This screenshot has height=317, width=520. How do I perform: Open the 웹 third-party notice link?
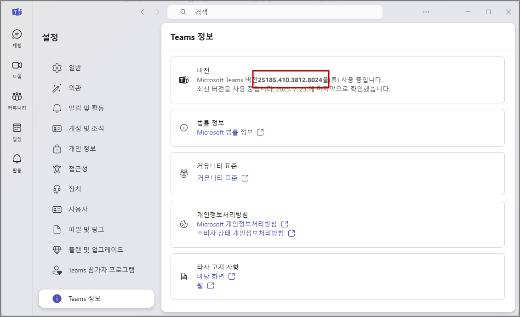pos(200,286)
